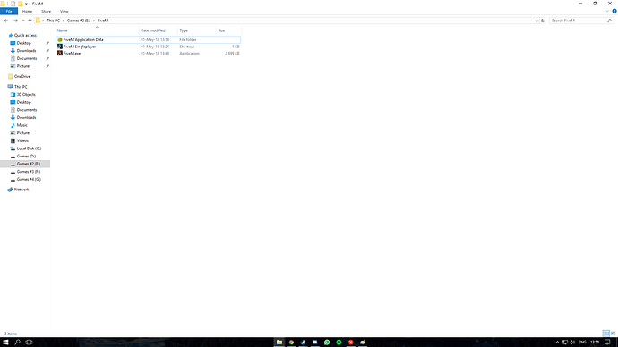Click Properties icon in quick access toolbar
This screenshot has width=618, height=347.
13,4
